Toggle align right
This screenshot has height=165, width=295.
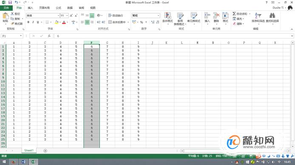tap(92, 22)
